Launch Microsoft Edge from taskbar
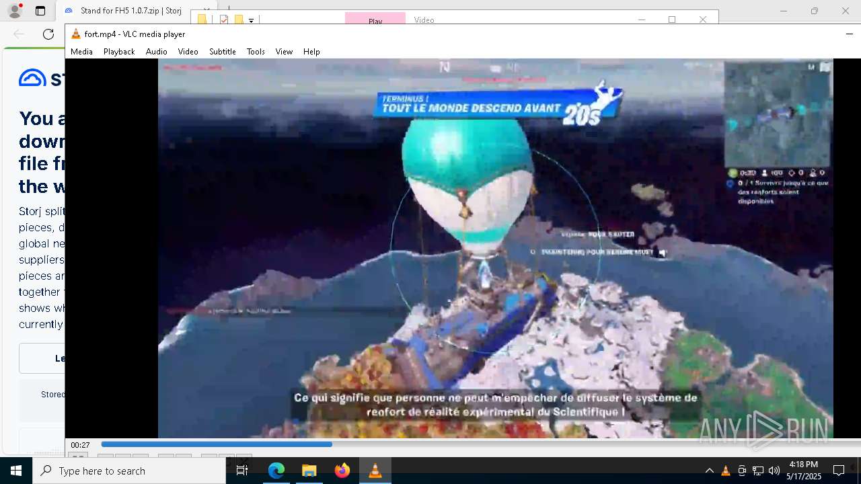The height and width of the screenshot is (484, 861). [x=276, y=471]
